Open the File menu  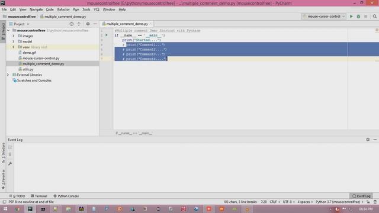coord(4,9)
